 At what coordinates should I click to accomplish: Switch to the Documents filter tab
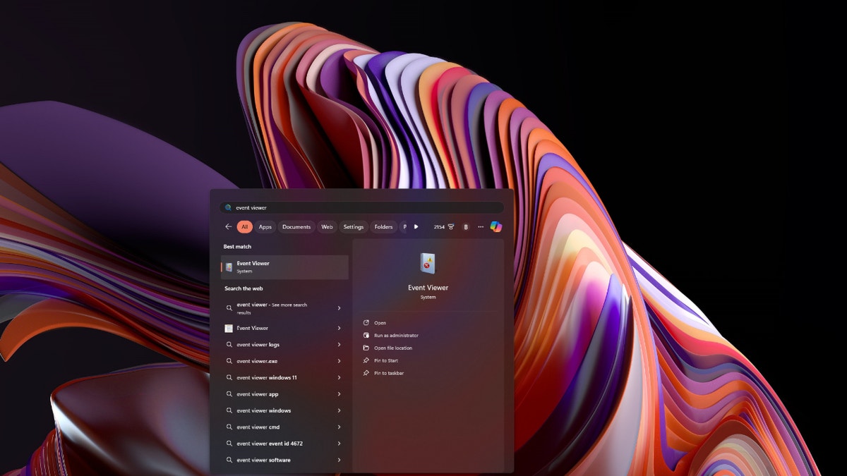(296, 227)
